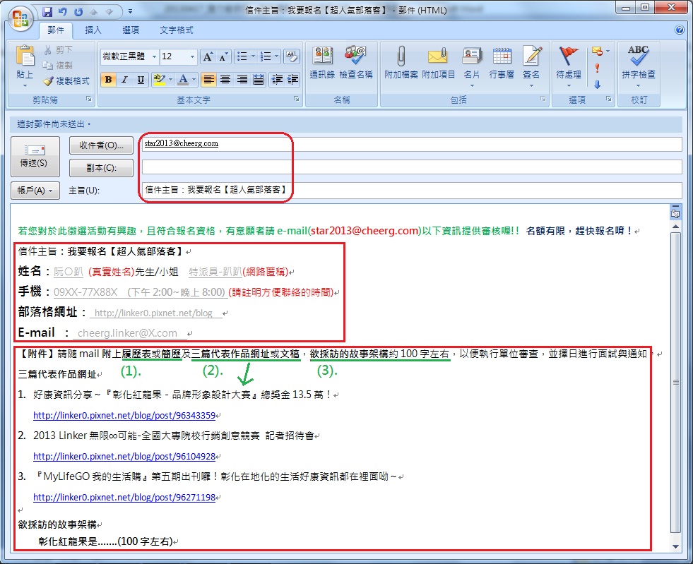
Task: Mark message as low importance
Action: (x=597, y=85)
